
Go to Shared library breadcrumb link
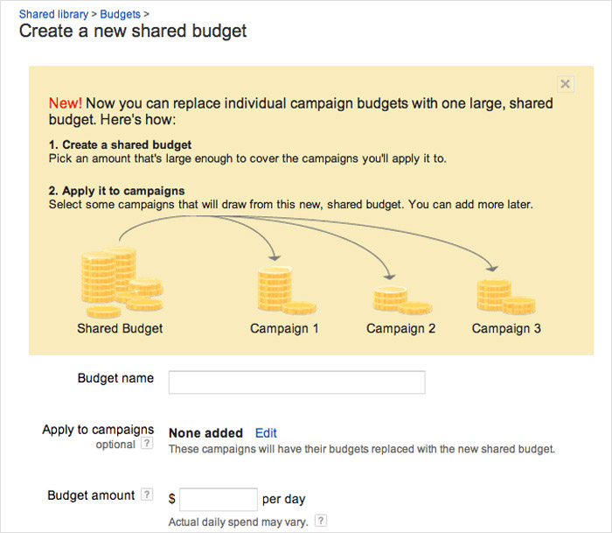pos(54,14)
